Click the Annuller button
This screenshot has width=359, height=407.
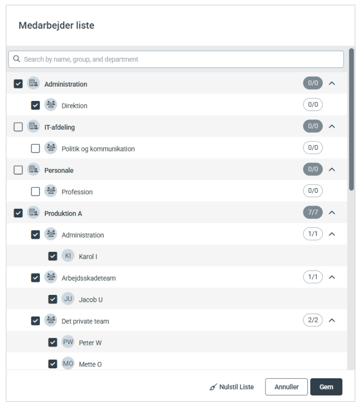(286, 387)
